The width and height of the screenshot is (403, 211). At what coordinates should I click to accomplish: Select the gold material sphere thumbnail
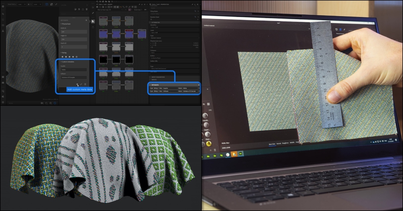click(209, 144)
